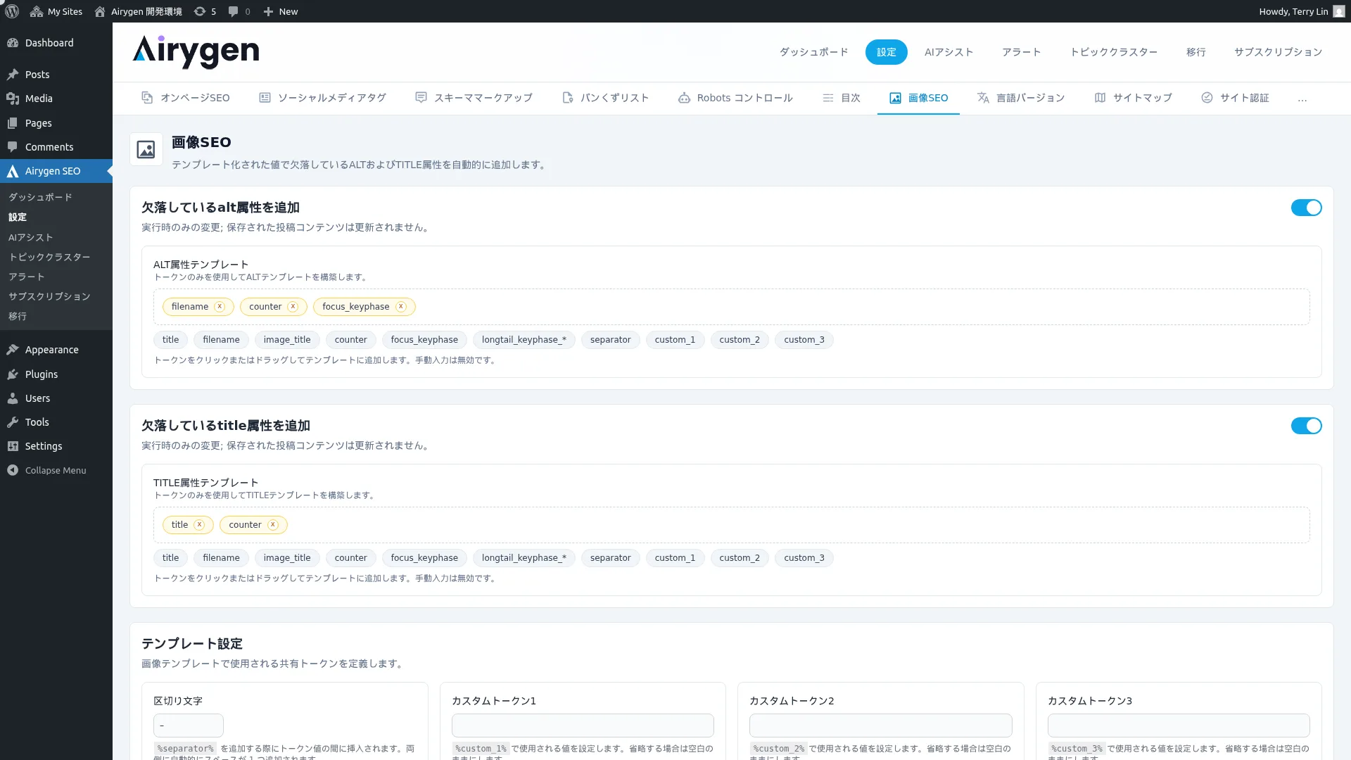Click the New plus icon in admin bar

[280, 11]
